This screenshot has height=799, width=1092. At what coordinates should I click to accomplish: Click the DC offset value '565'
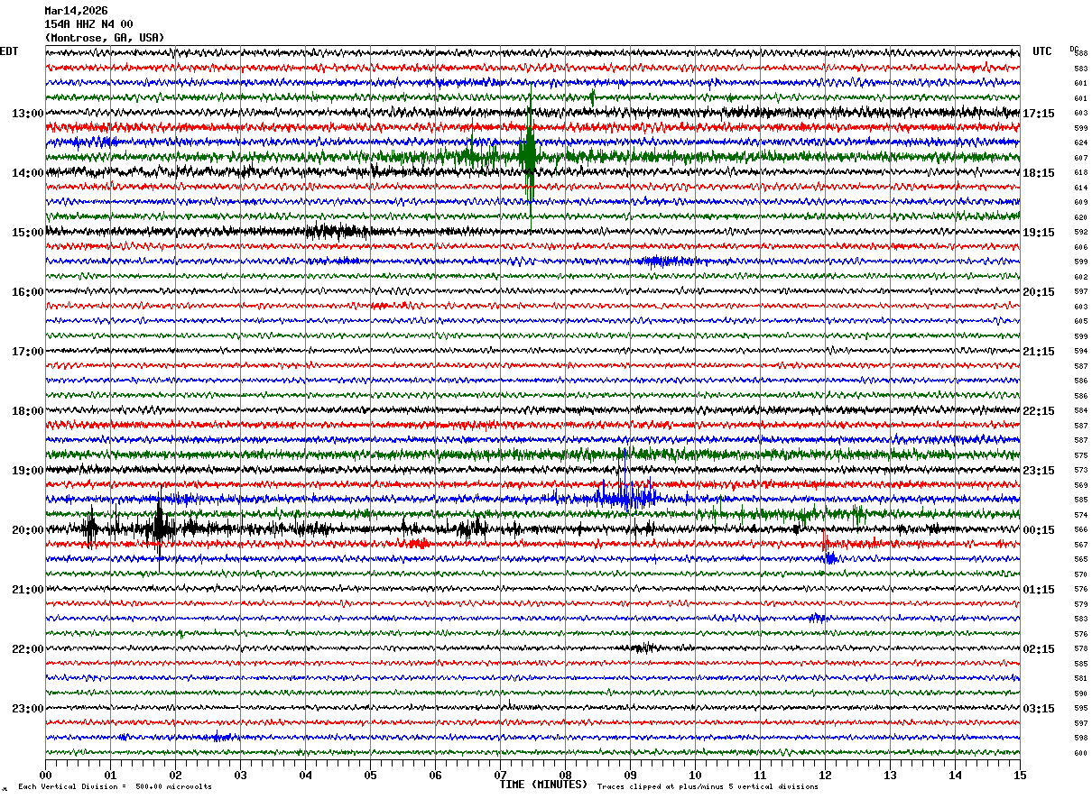pyautogui.click(x=1080, y=560)
